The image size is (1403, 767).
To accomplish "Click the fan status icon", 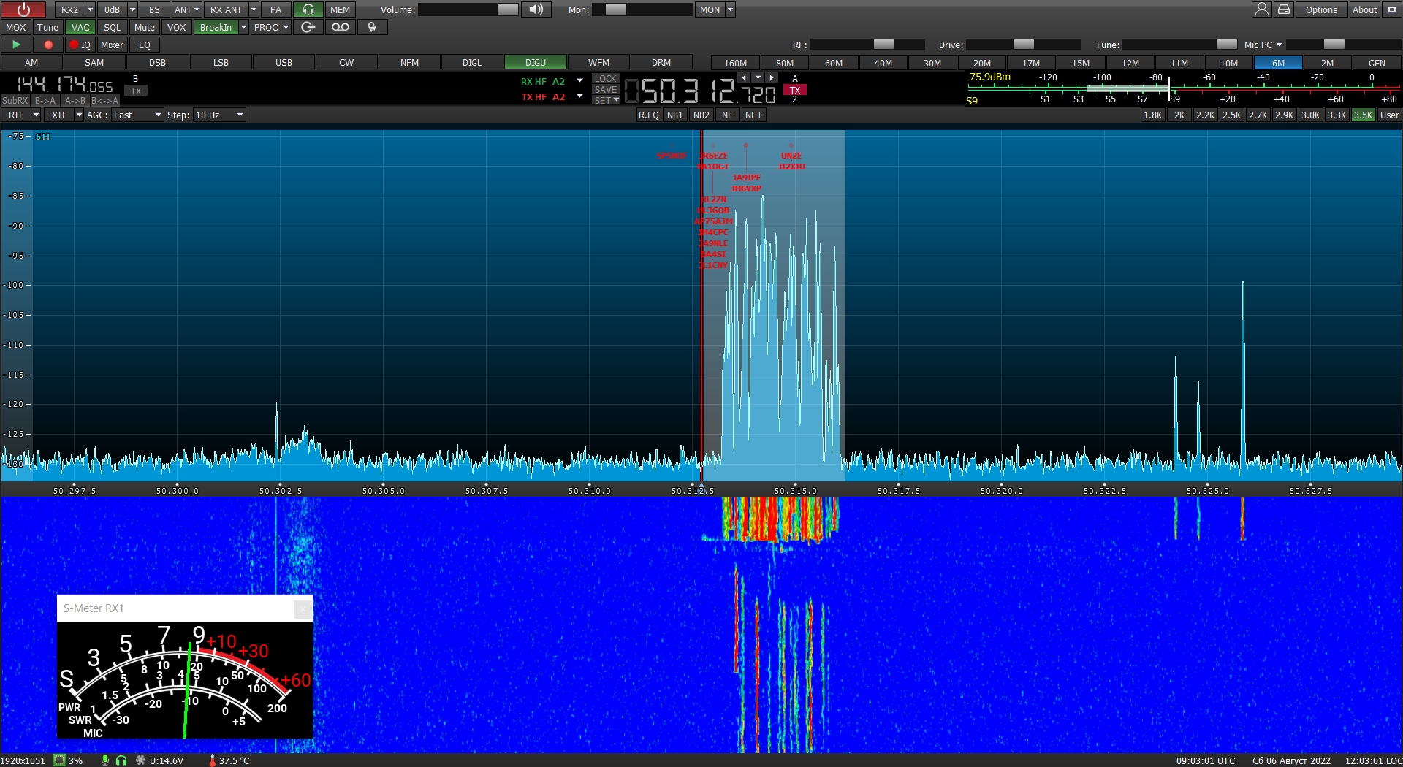I will (x=140, y=760).
